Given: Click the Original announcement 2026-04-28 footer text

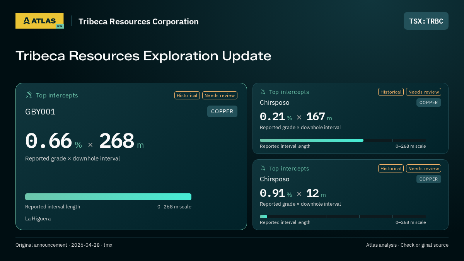Looking at the screenshot, I should (x=64, y=245).
